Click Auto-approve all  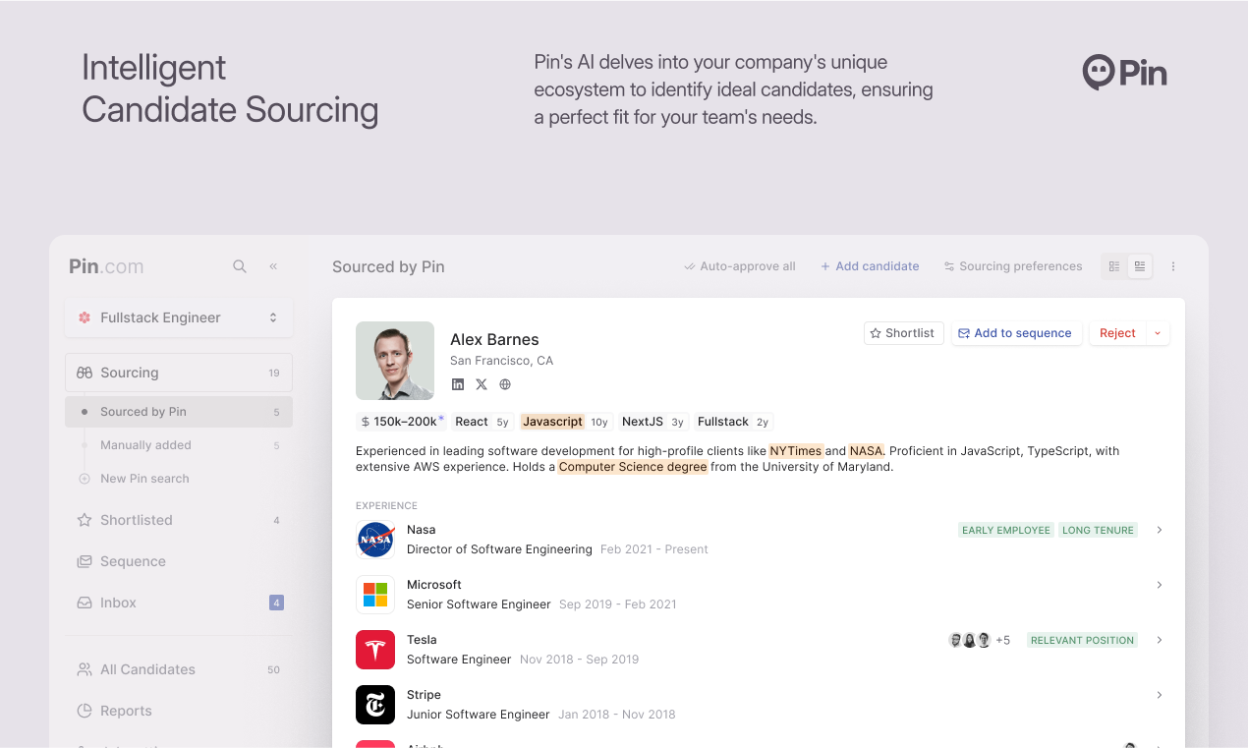click(740, 266)
